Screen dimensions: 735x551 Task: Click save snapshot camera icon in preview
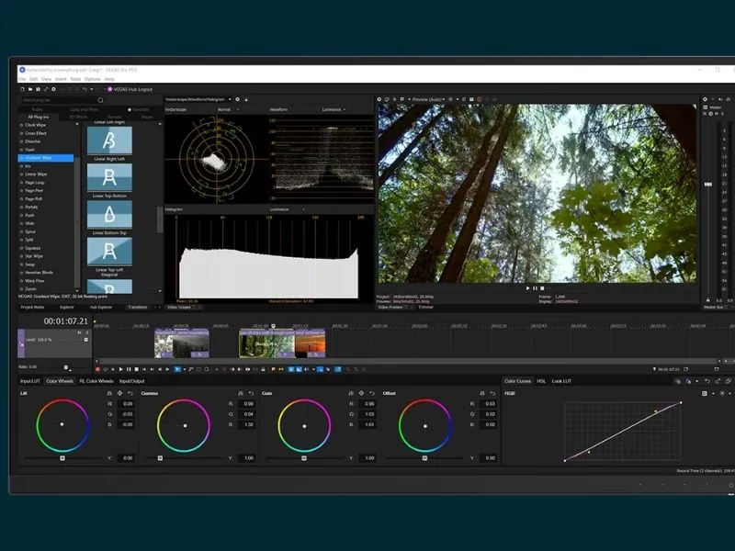coord(471,99)
